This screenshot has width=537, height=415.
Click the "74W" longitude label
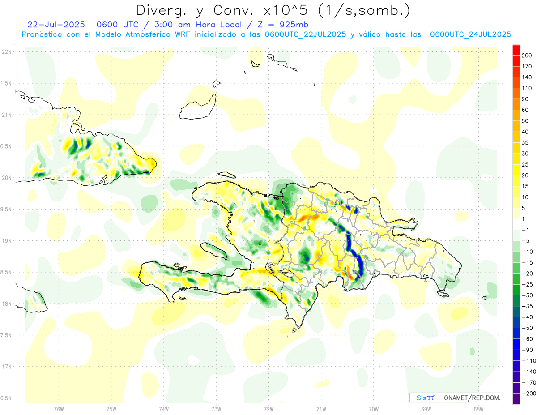[x=164, y=409]
